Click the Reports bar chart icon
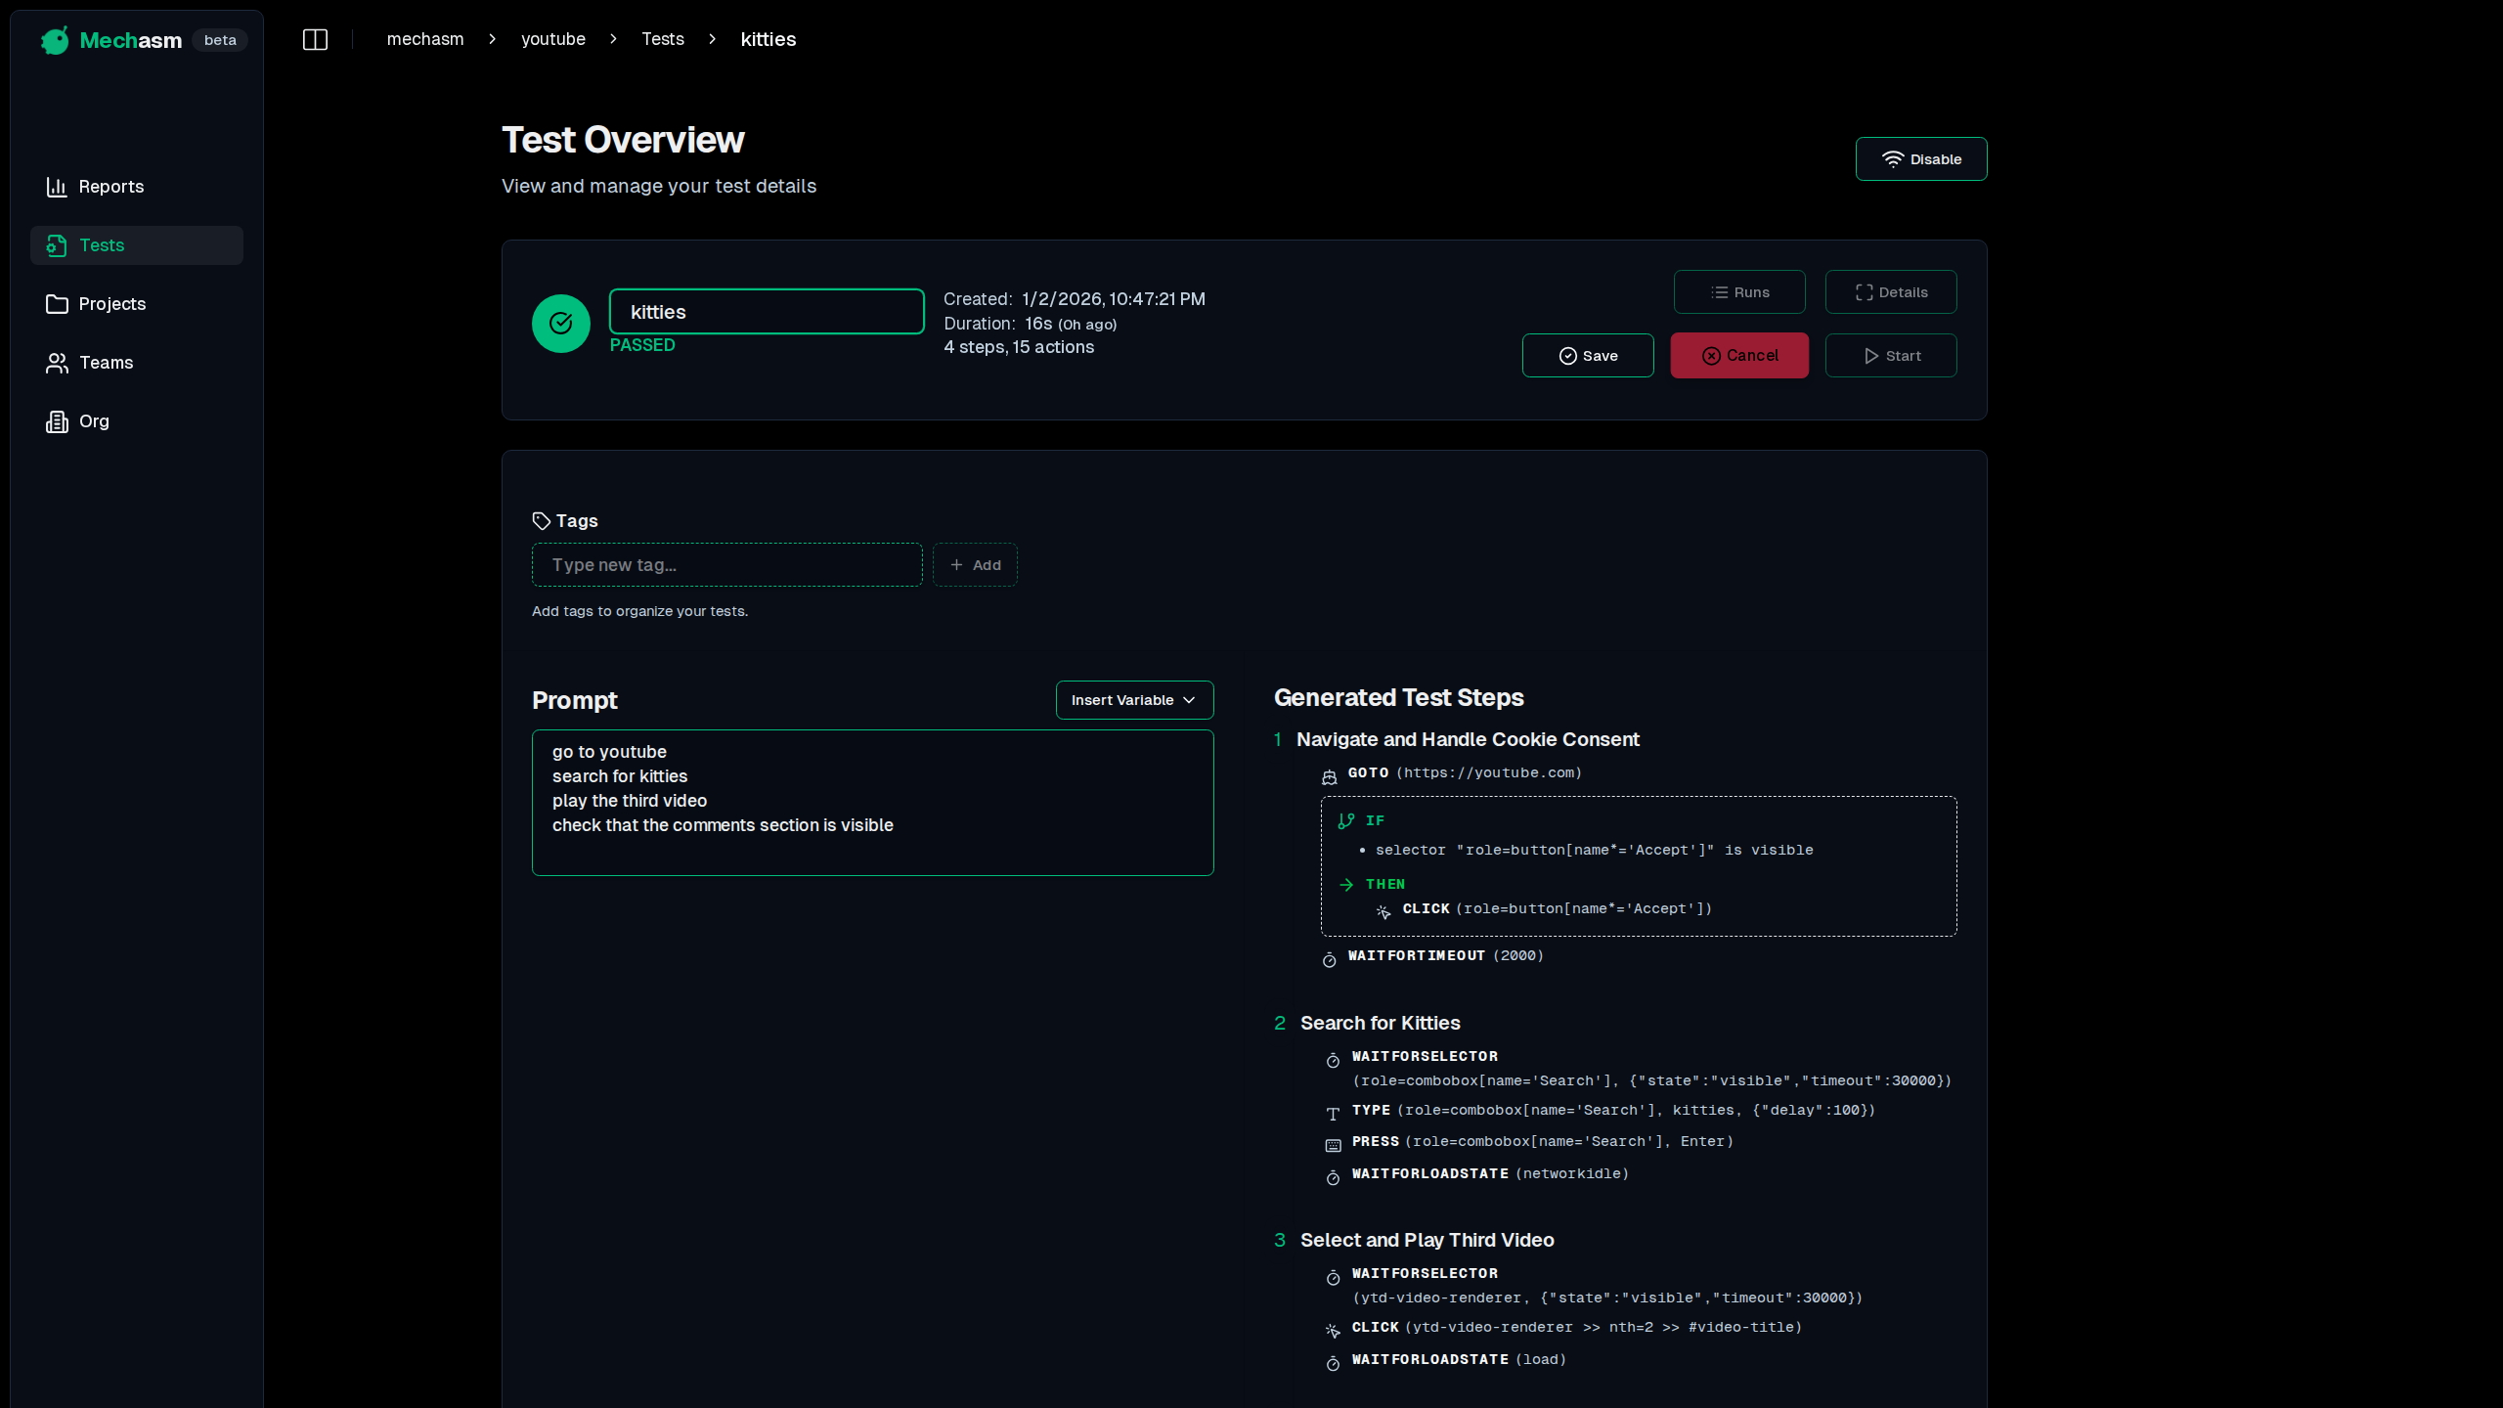Image resolution: width=2503 pixels, height=1408 pixels. pos(57,187)
